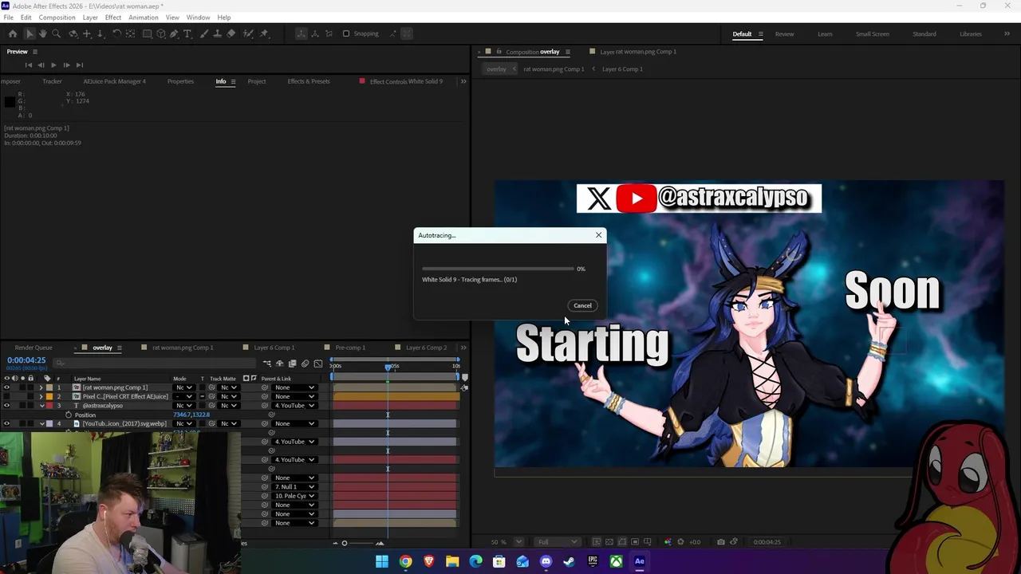Viewport: 1021px width, 574px height.
Task: Click the frame blending icon in timeline
Action: [x=292, y=364]
